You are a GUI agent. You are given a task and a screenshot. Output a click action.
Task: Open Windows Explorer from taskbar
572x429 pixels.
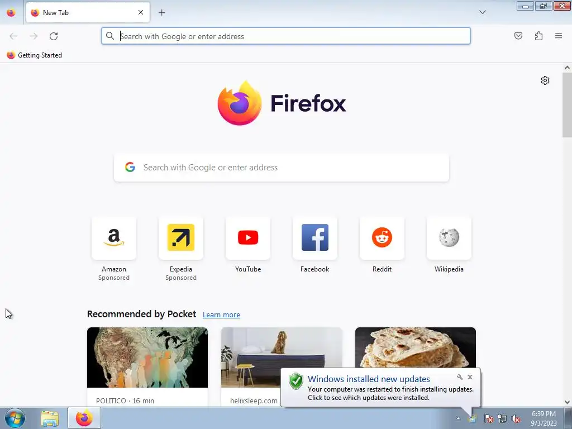coord(50,418)
